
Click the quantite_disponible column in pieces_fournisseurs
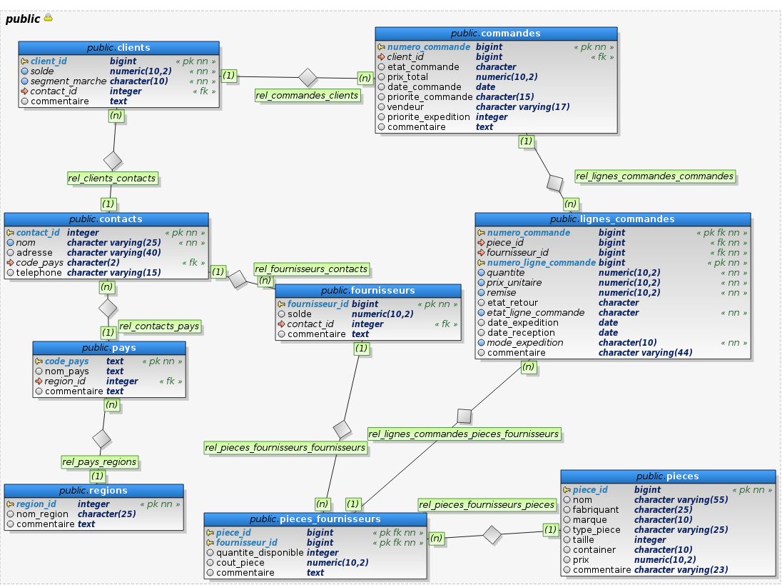(x=261, y=553)
